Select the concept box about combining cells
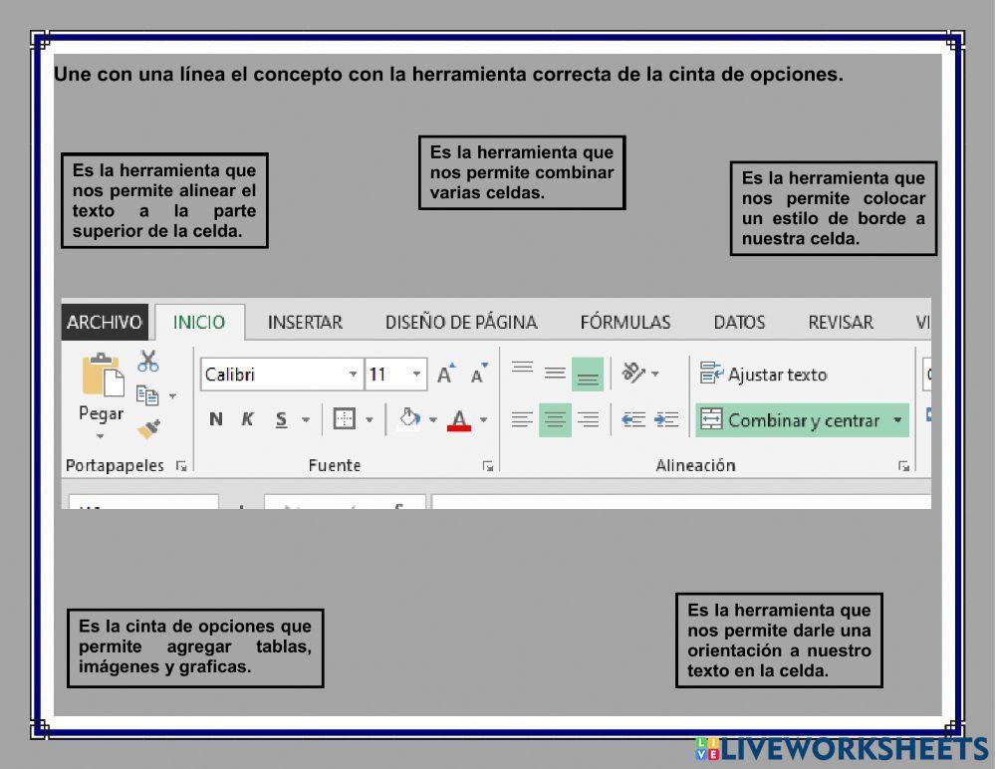996x769 pixels. (522, 172)
